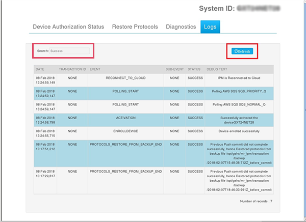Click PROTOCOLS_RESTORE_FROM_BACKUP_END event dated 10:17:29,817
Viewport: 306px width, 222px height.
(x=125, y=172)
